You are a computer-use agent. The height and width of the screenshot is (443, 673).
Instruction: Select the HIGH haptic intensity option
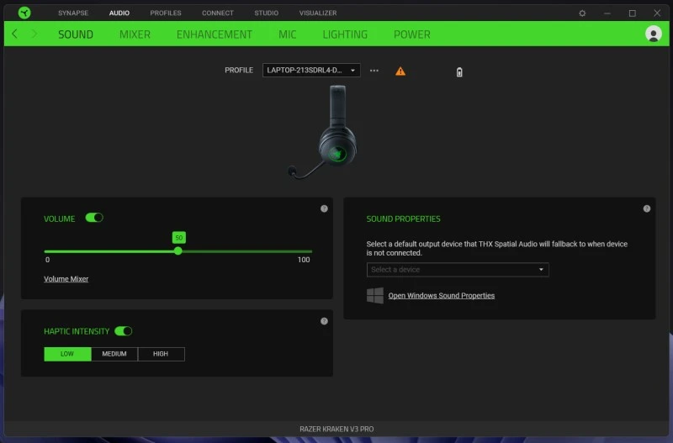tap(161, 354)
